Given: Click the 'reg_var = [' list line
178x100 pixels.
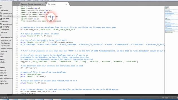Looking at the screenshot, I should (79, 62).
